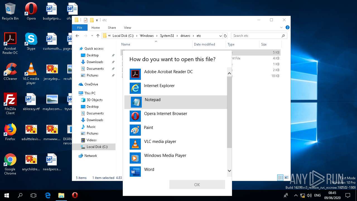Select VLC media player desktop shortcut
This screenshot has width=357, height=201.
pyautogui.click(x=31, y=74)
